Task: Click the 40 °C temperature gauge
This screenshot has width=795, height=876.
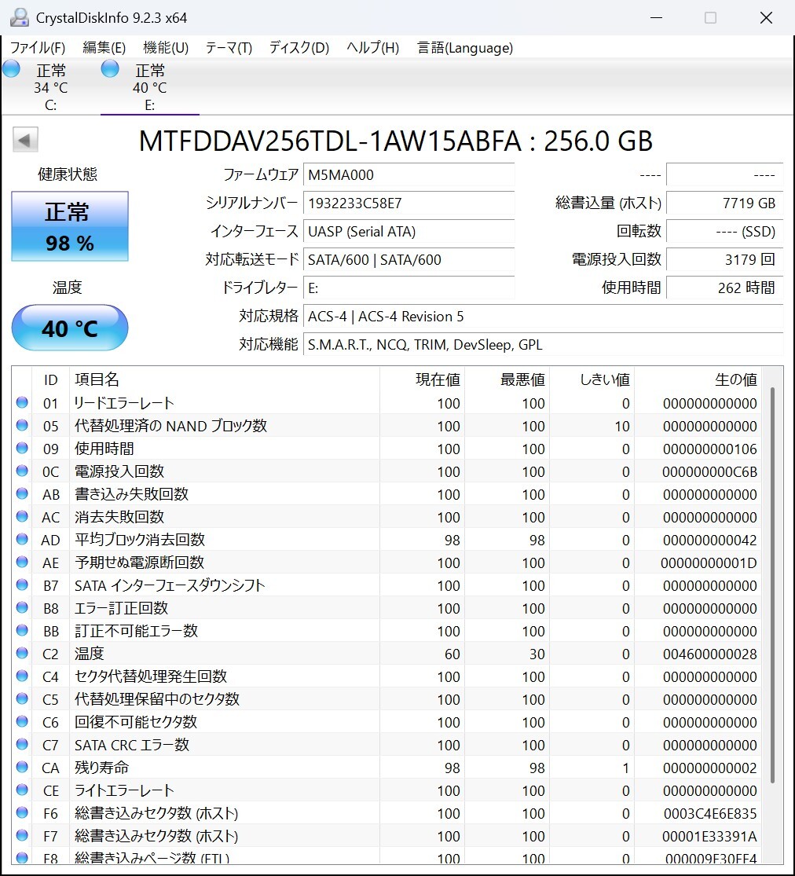Action: pos(69,328)
